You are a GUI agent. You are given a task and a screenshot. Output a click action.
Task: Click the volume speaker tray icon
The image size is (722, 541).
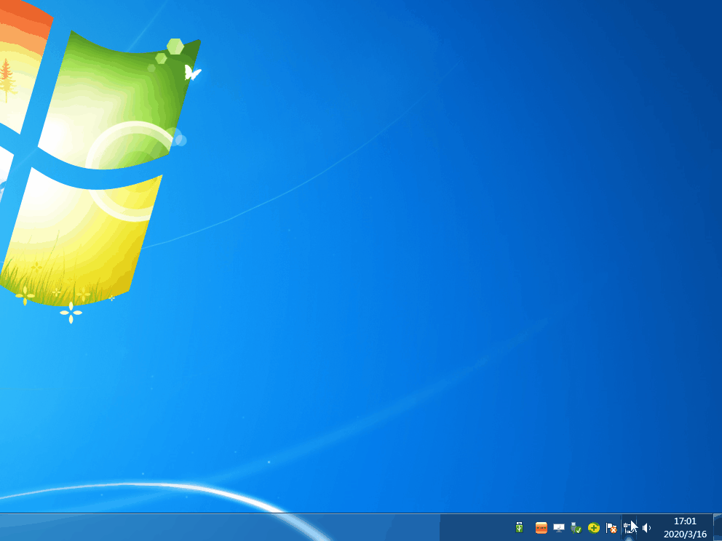(x=646, y=528)
